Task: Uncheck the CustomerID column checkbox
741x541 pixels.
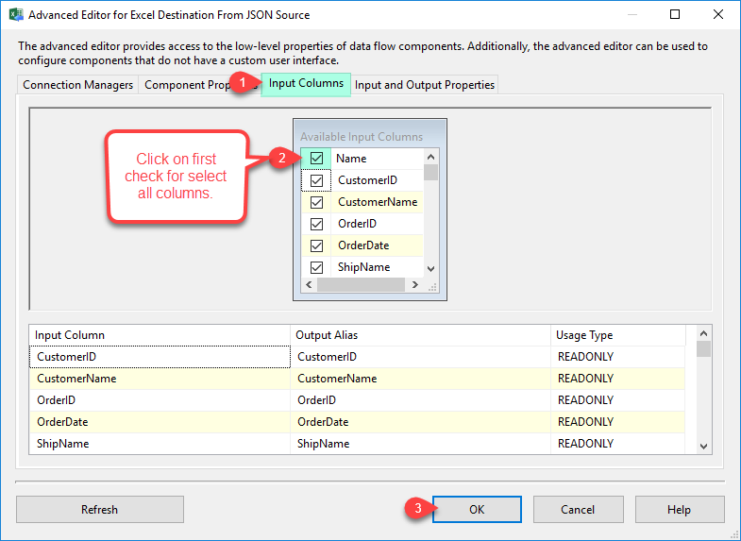Action: (316, 180)
